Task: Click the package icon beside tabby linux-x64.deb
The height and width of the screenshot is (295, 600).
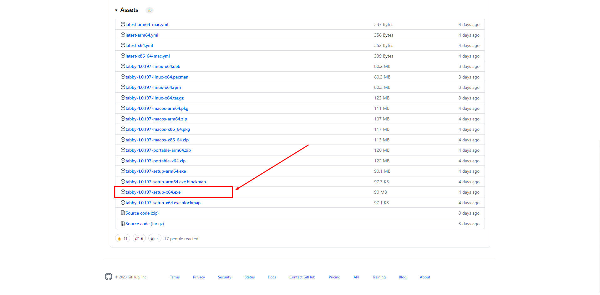Action: [123, 66]
